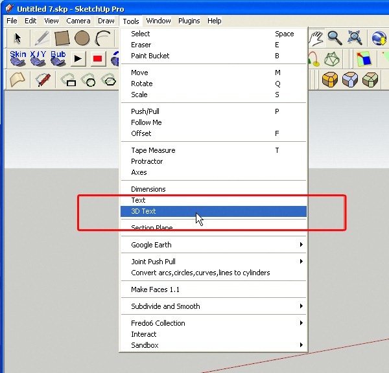Open the File menu
Image resolution: width=389 pixels, height=373 pixels.
click(x=12, y=21)
